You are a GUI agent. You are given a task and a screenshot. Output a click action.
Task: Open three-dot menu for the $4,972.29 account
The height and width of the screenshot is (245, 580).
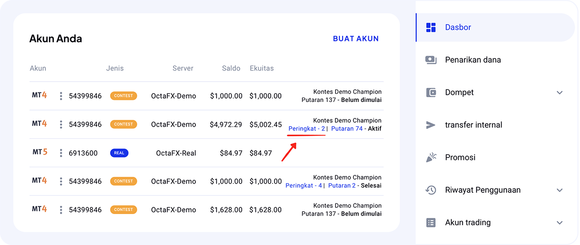61,125
